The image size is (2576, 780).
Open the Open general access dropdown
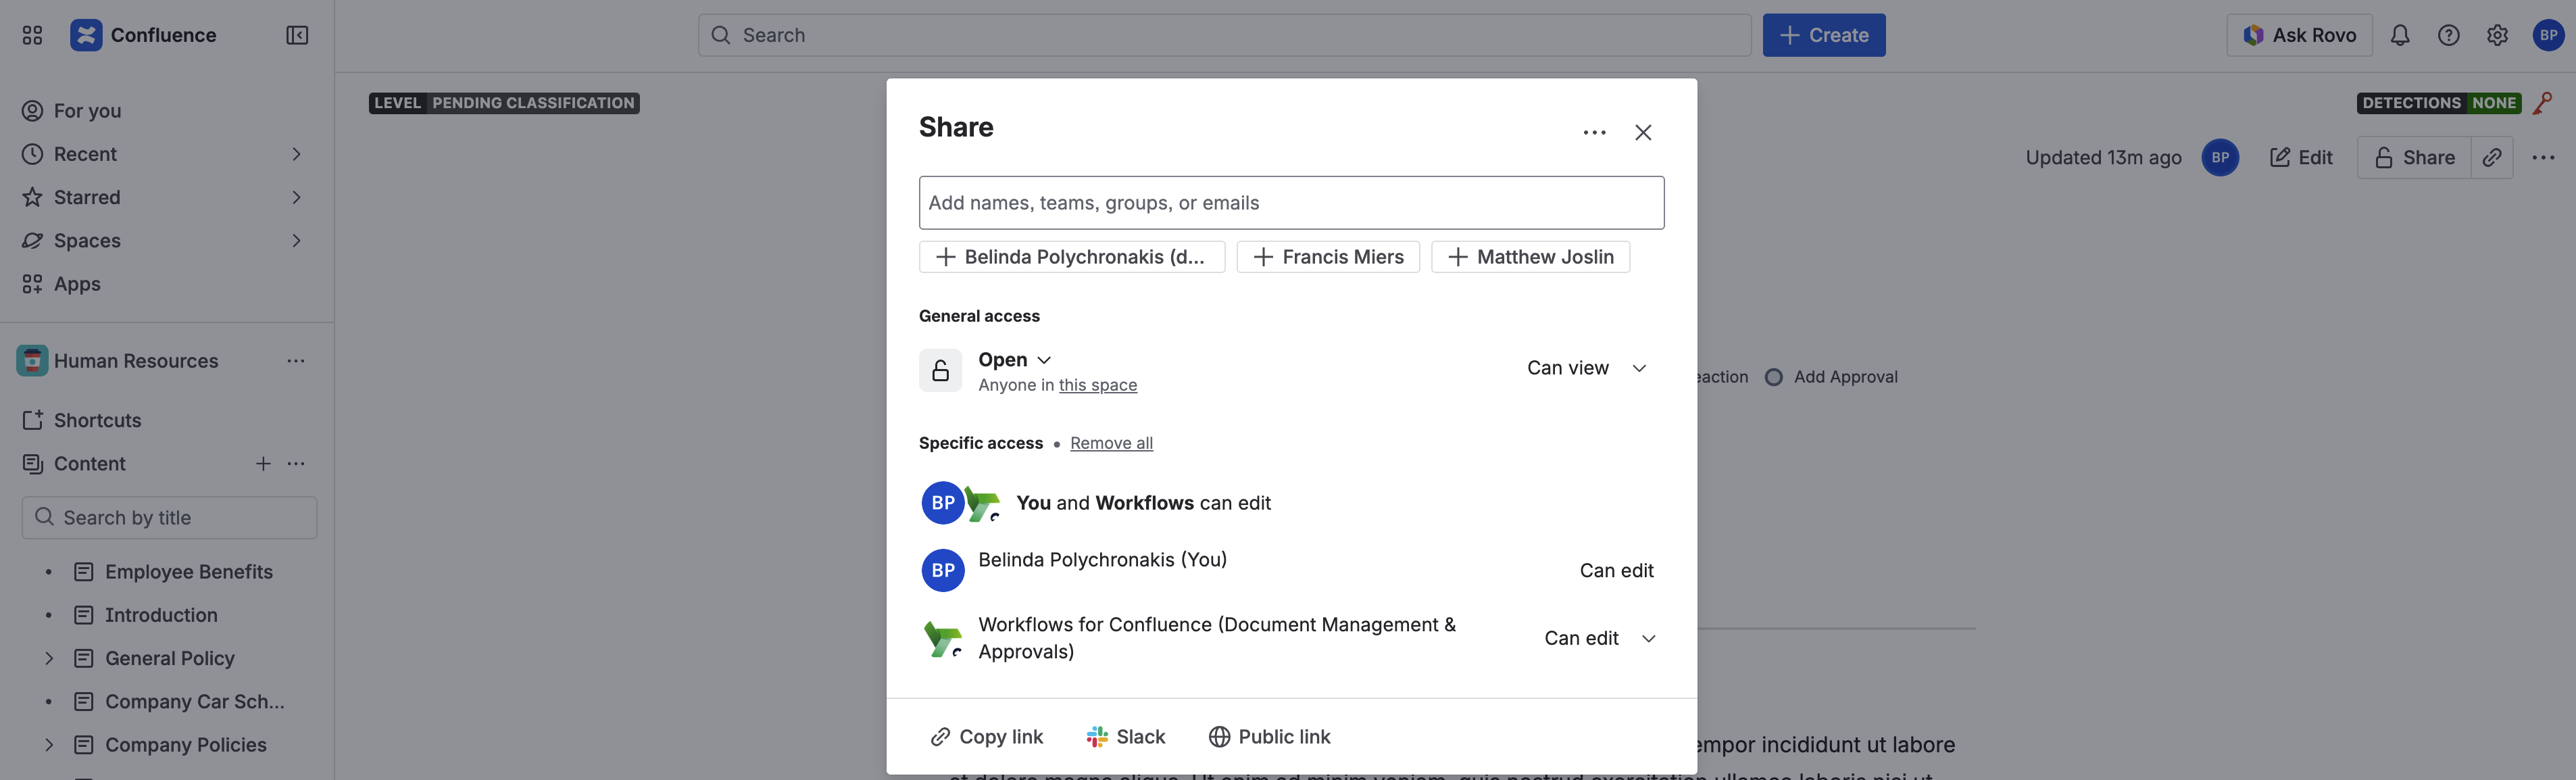1014,360
